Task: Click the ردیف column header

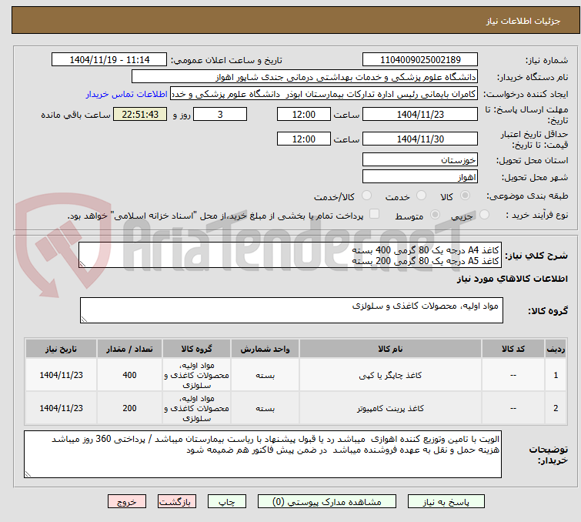Action: pos(556,349)
